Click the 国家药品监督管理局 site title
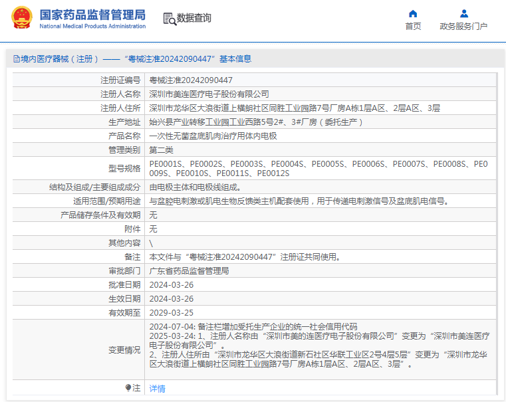Viewport: 506px width, 402px height. pyautogui.click(x=92, y=15)
